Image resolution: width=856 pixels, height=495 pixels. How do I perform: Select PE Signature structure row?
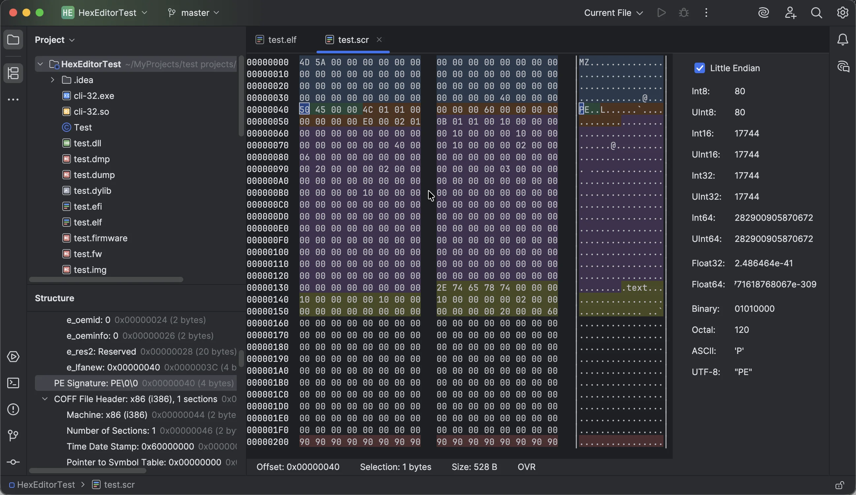pyautogui.click(x=136, y=383)
